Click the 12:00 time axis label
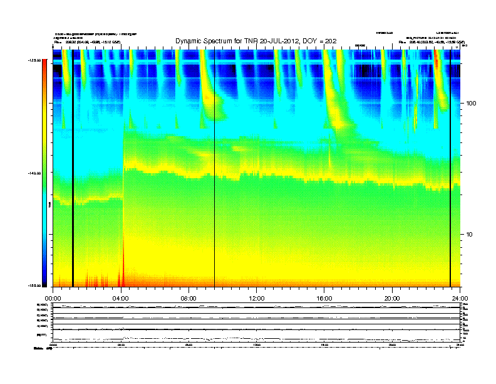 257,299
